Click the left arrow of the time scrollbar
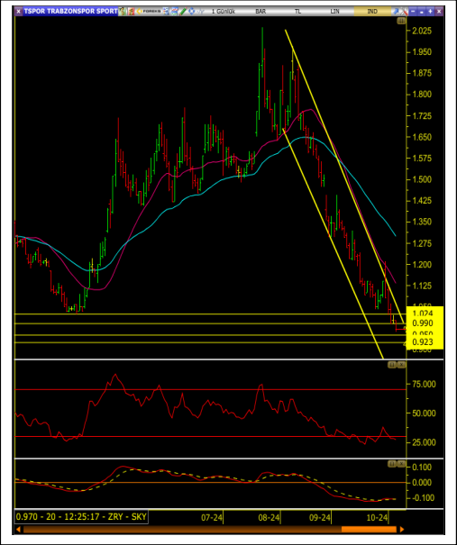The height and width of the screenshot is (545, 457). coord(18,530)
